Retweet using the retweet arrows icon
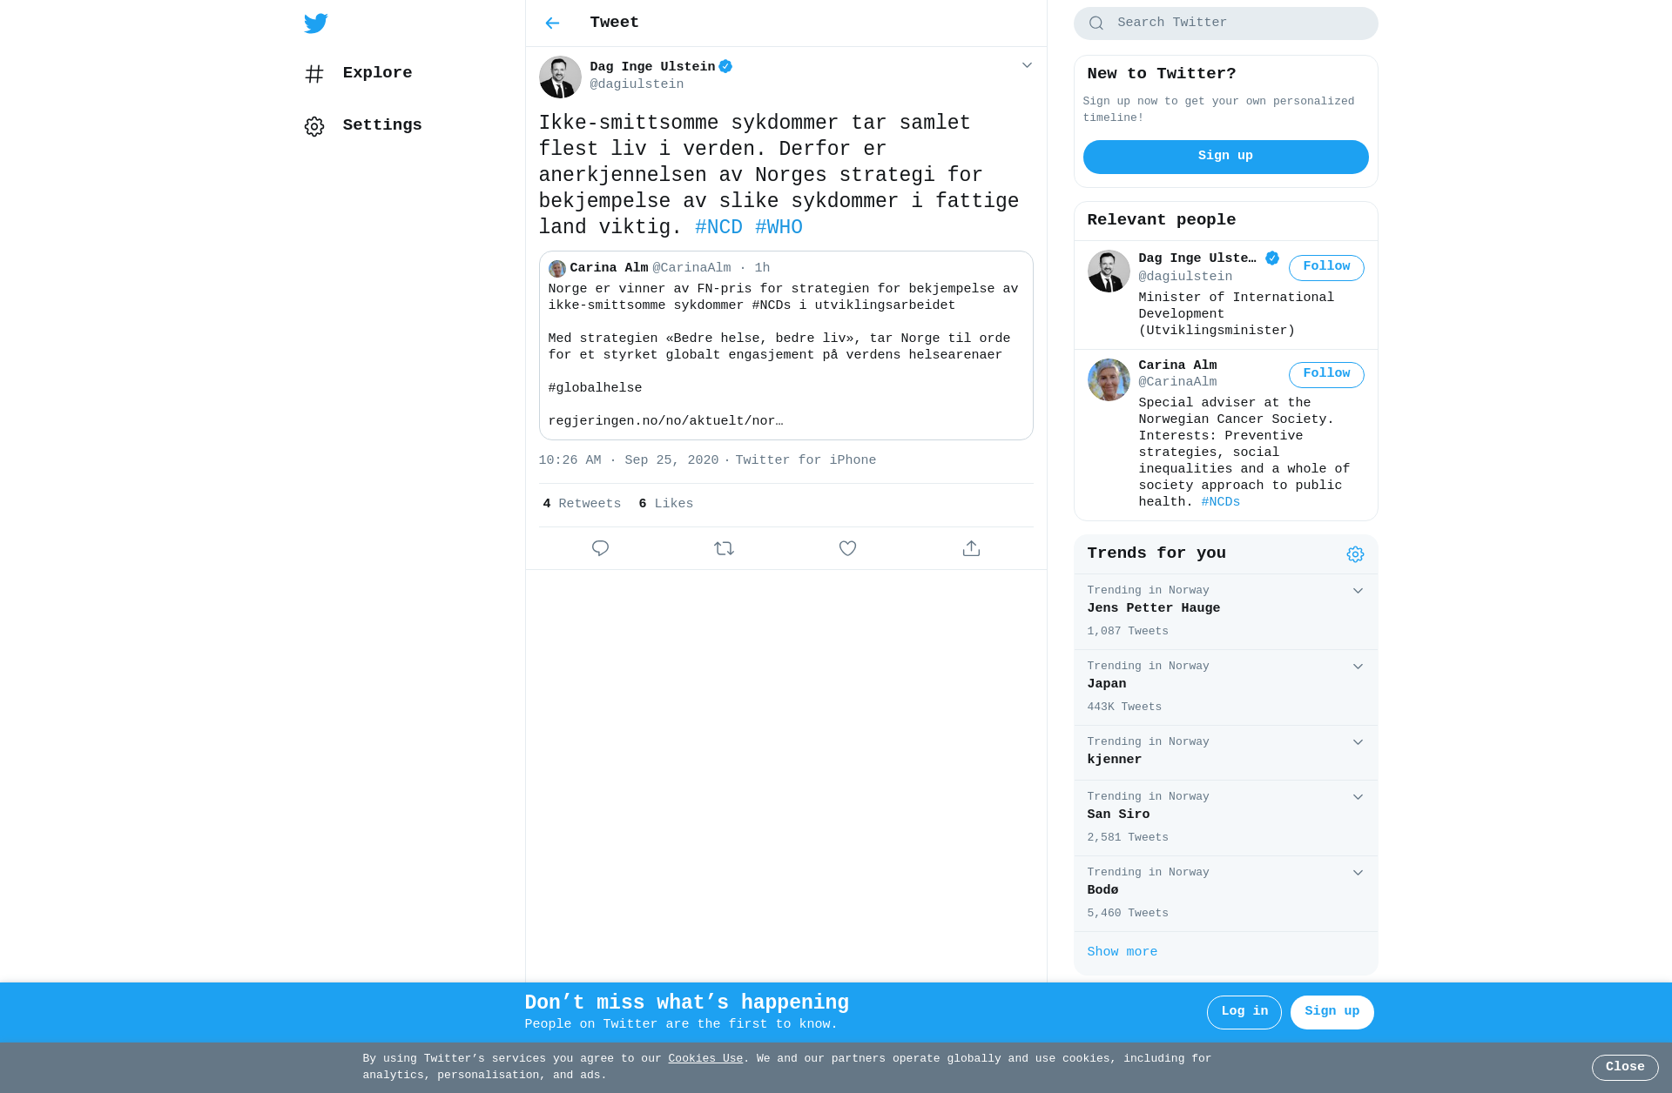This screenshot has height=1093, width=1672. click(724, 548)
